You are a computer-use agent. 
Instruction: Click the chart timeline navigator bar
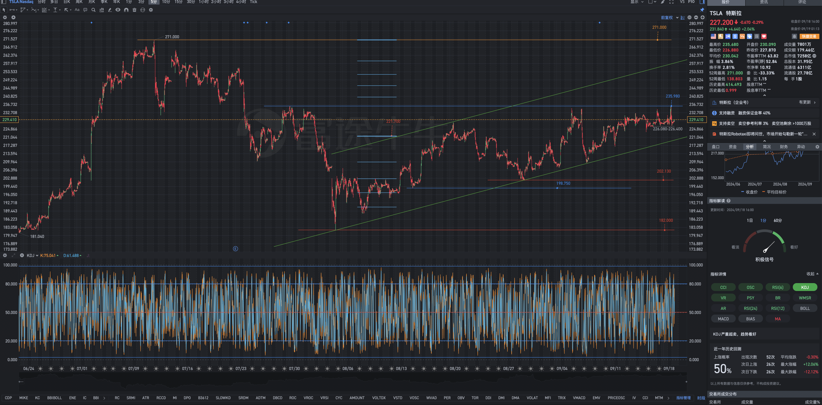pos(353,382)
